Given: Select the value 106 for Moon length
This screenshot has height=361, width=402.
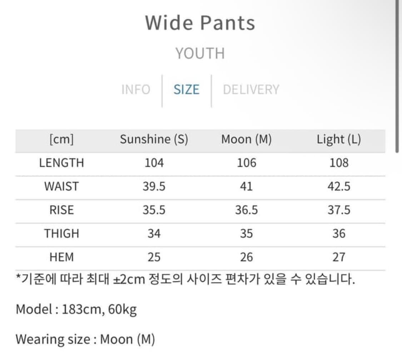Looking at the screenshot, I should point(247,163).
